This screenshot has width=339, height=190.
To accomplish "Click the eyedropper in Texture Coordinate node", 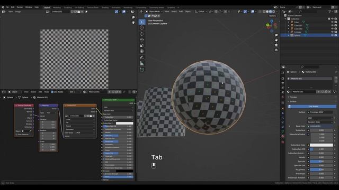I will [x=30, y=131].
